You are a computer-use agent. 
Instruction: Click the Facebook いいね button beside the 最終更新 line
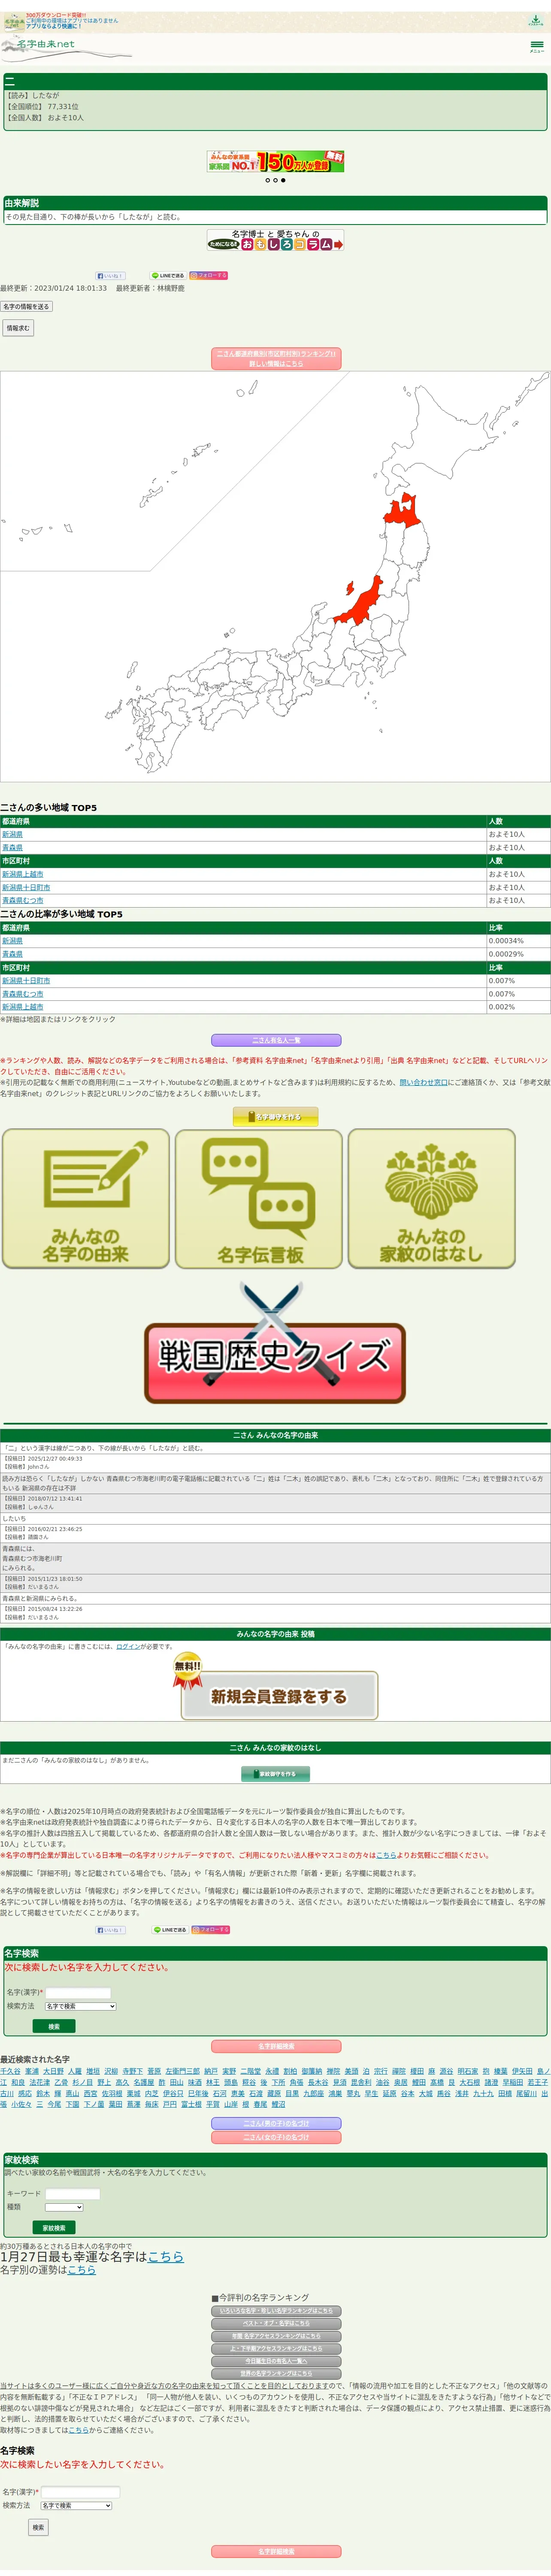pyautogui.click(x=110, y=275)
